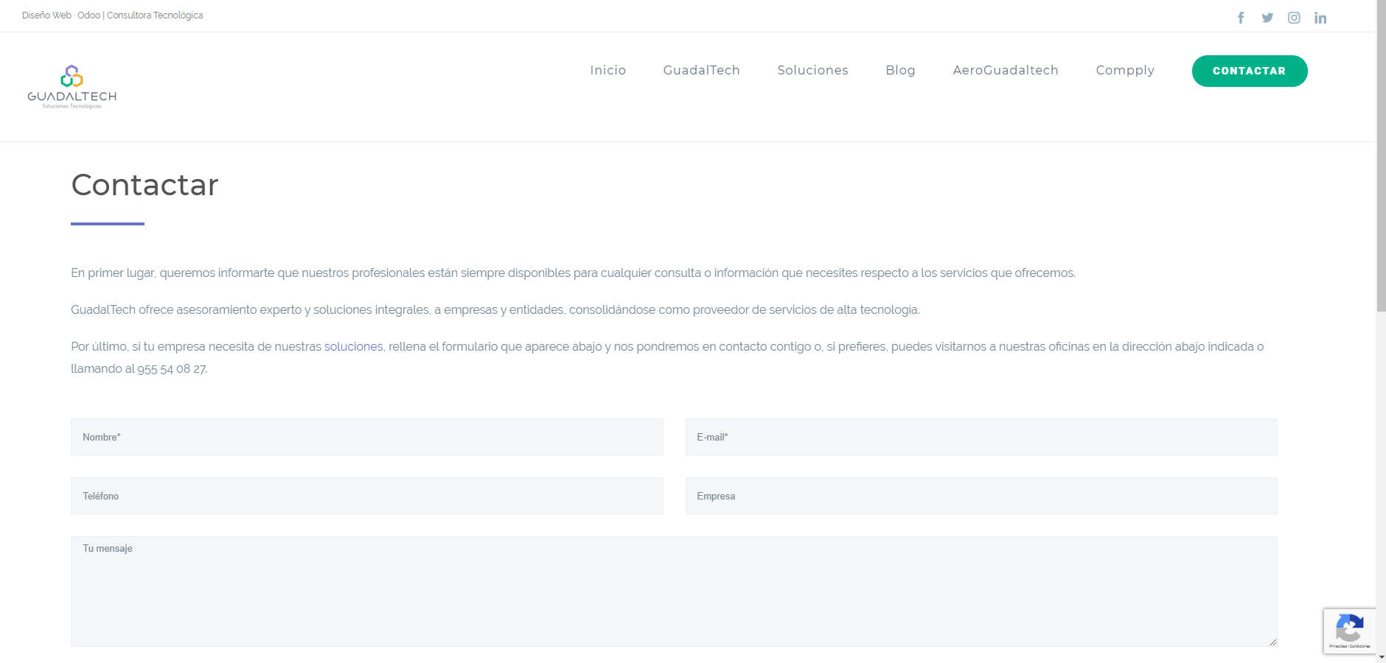Image resolution: width=1386 pixels, height=663 pixels.
Task: Click the GuadalTech logo
Action: pyautogui.click(x=72, y=87)
